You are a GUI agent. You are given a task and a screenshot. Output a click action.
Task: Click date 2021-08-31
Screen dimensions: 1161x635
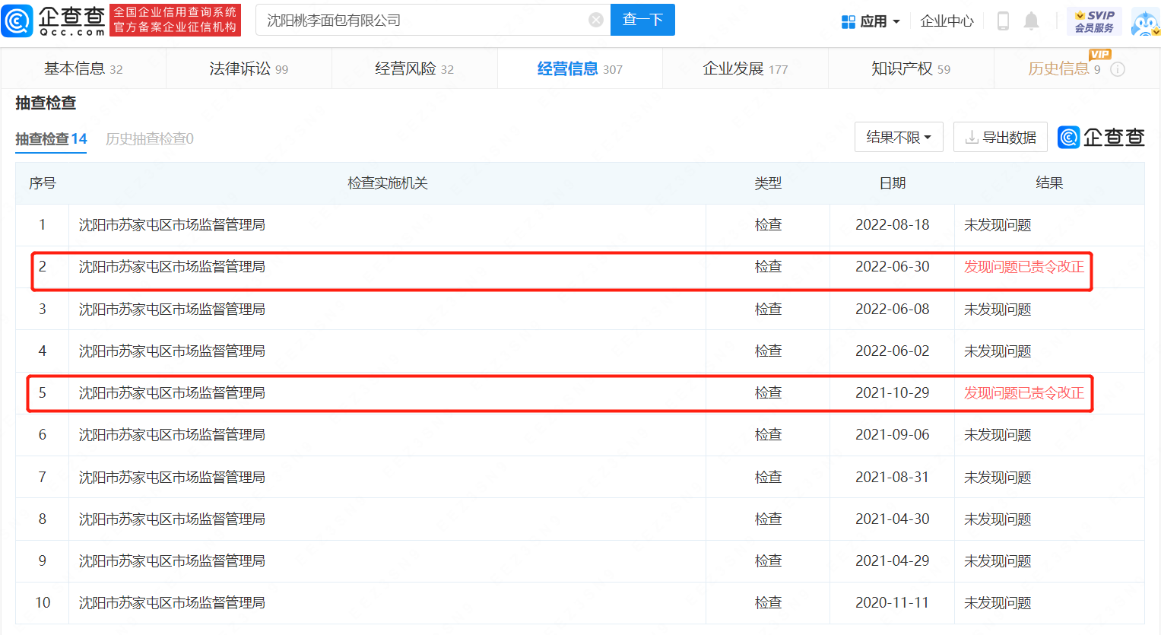[893, 478]
